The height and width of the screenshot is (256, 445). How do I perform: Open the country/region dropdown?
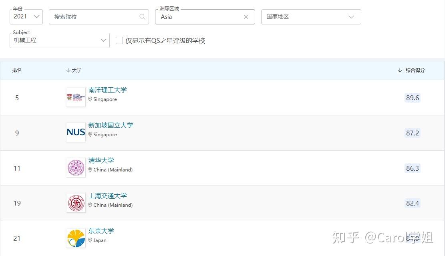point(311,17)
